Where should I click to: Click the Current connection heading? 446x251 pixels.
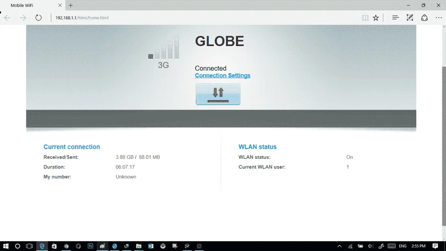[72, 147]
